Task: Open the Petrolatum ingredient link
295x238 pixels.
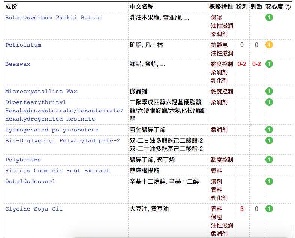Action: click(x=23, y=45)
